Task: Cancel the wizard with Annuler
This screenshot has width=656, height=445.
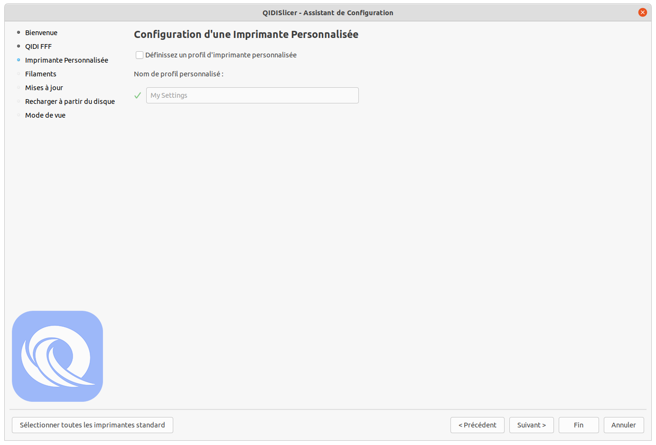Action: coord(623,425)
